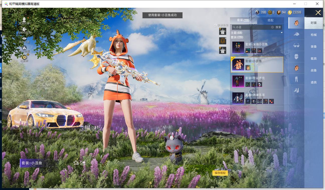Select the 套装-小丑鱼 orange outfit thumbnail

coord(238,65)
